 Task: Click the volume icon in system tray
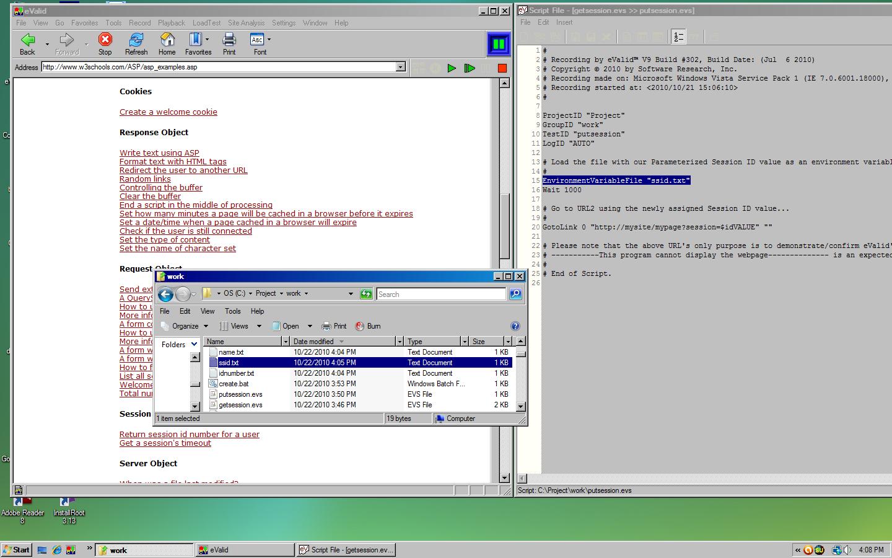[847, 550]
